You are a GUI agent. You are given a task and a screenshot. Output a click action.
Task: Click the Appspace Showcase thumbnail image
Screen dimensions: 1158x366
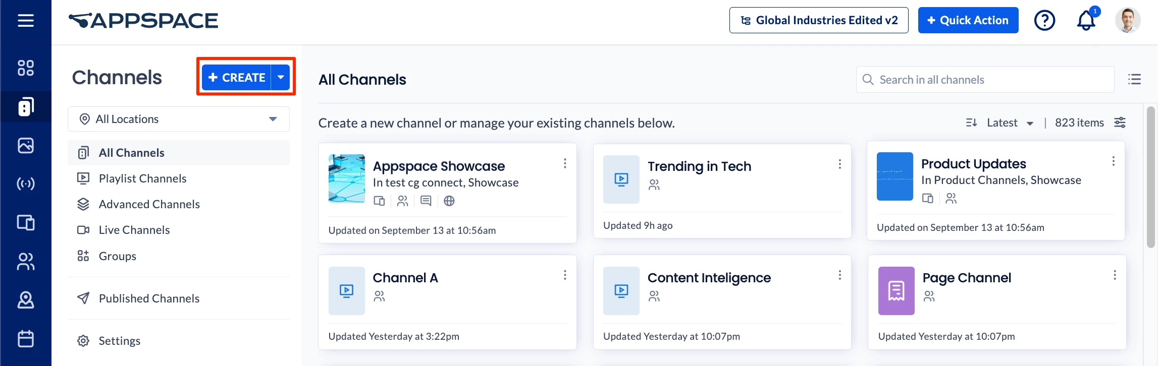346,178
